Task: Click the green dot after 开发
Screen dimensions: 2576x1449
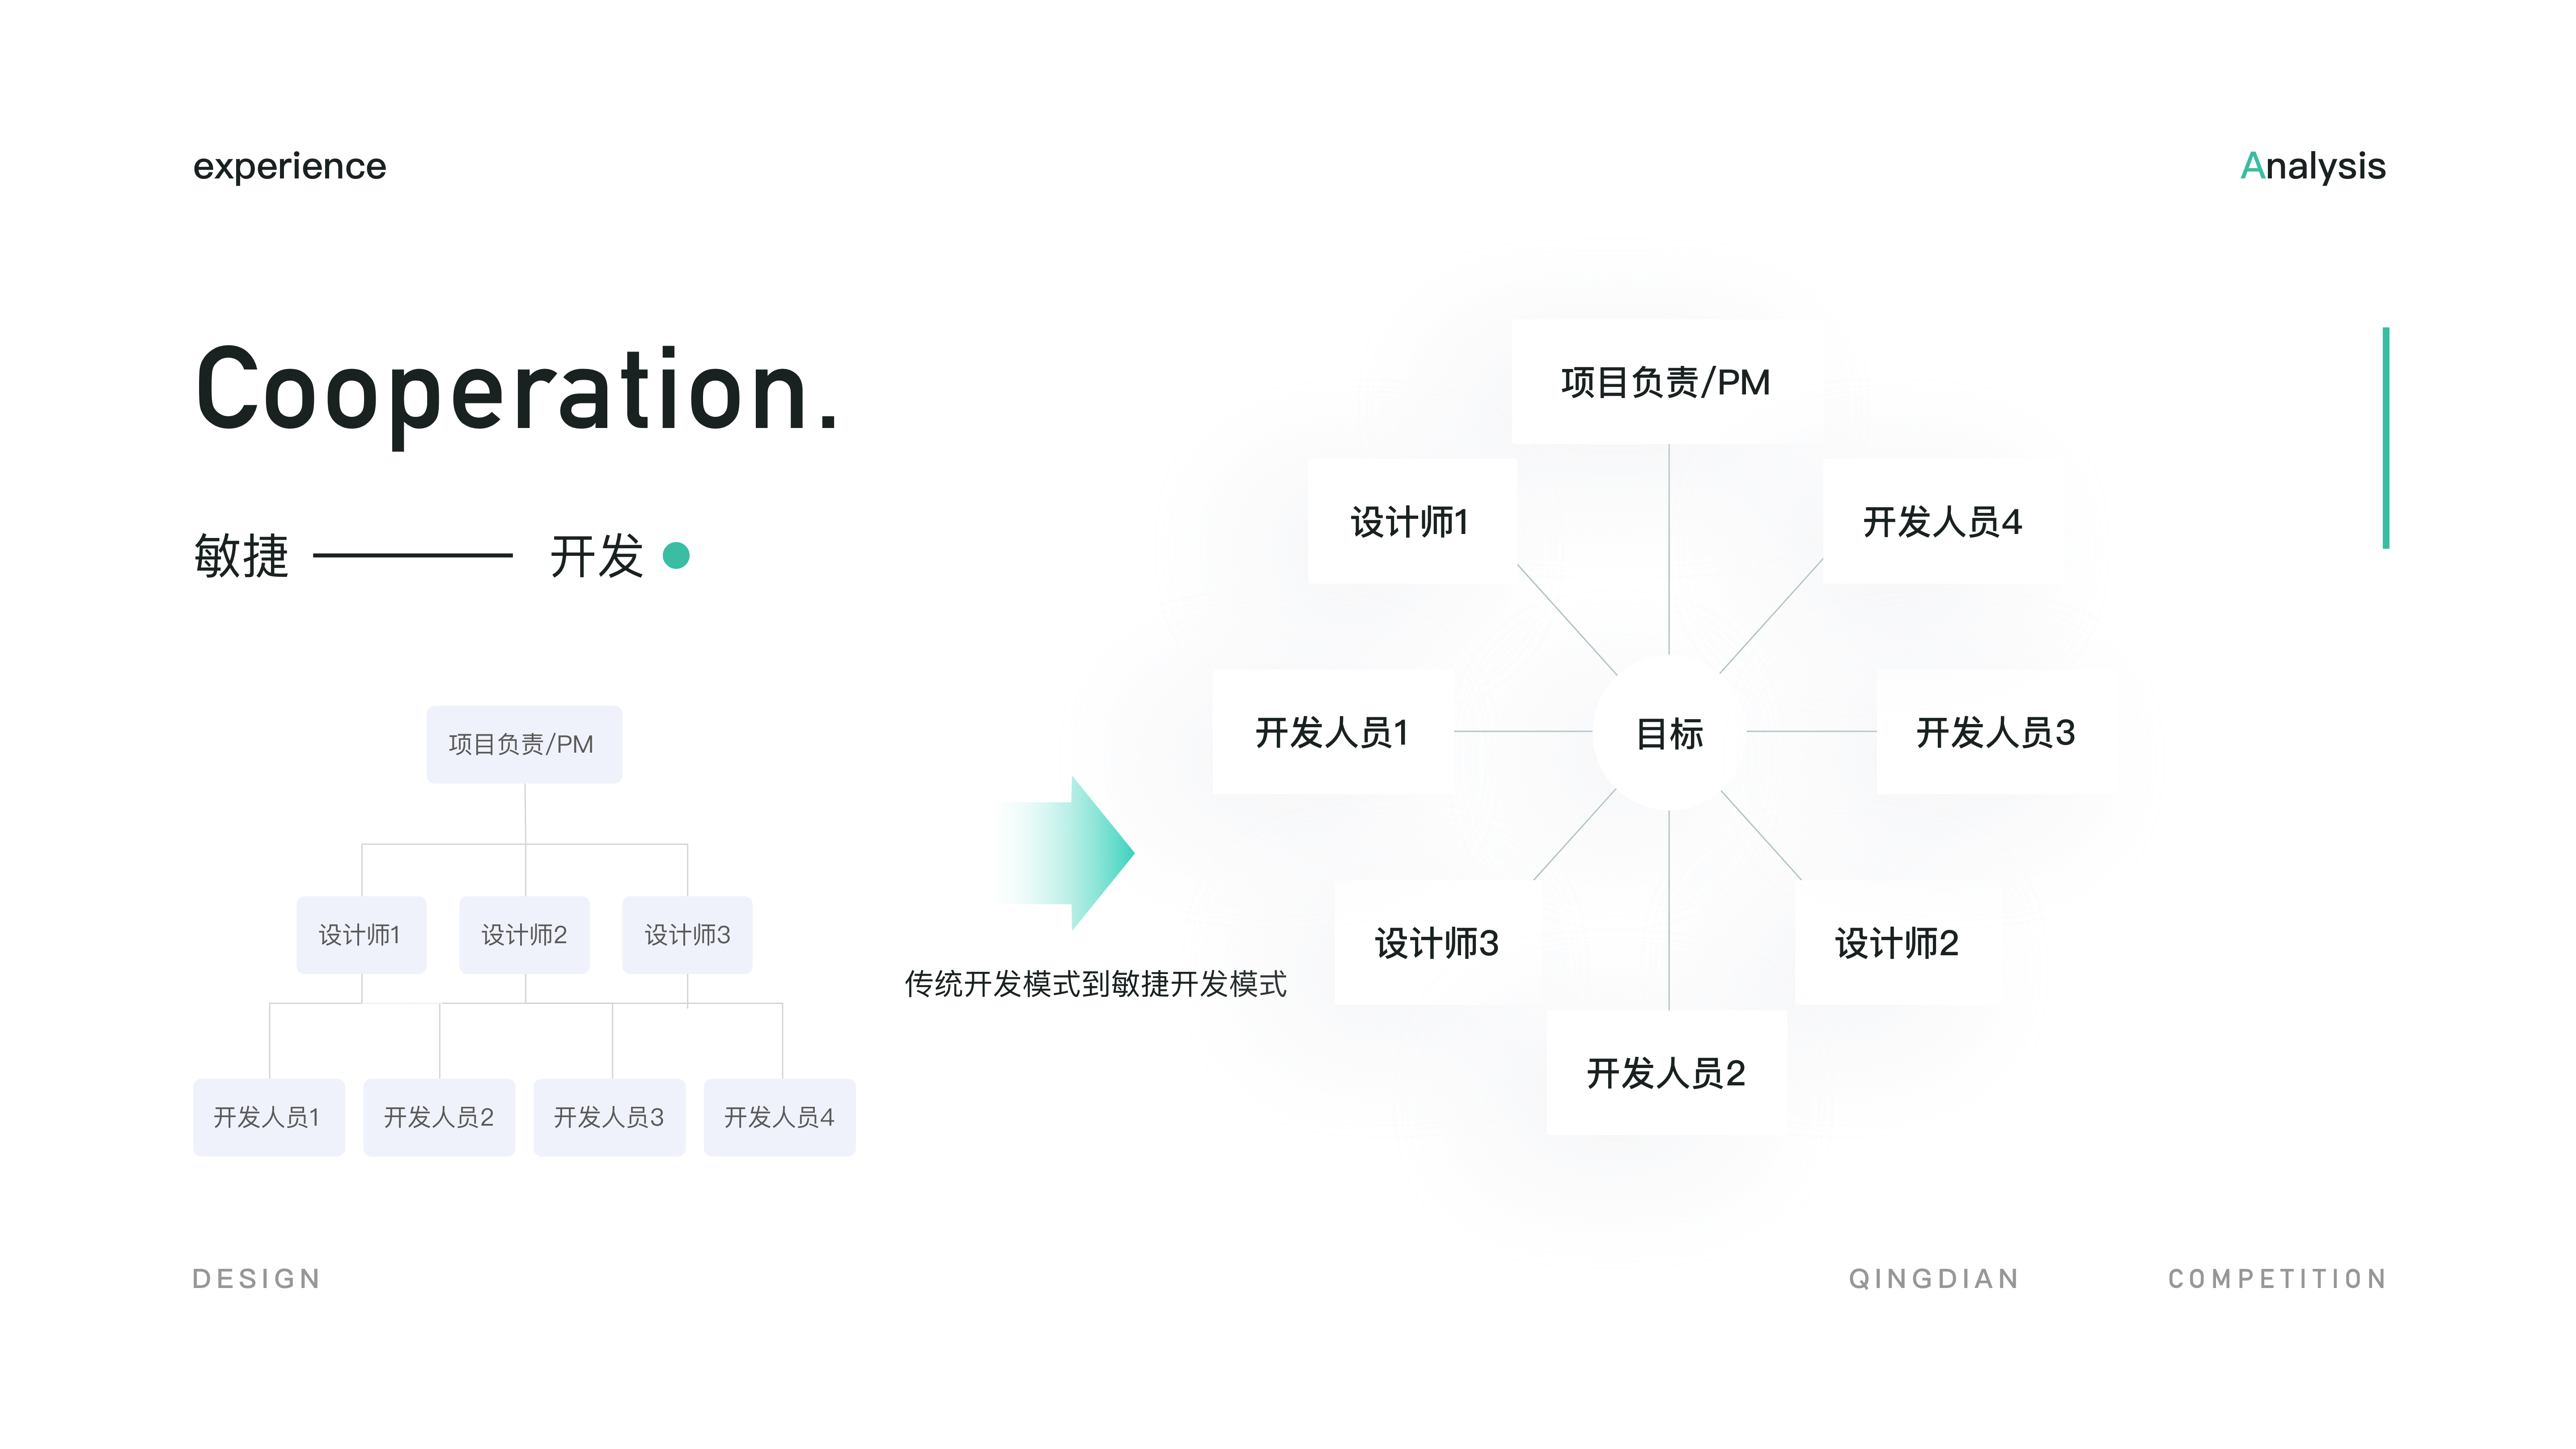Action: tap(677, 555)
